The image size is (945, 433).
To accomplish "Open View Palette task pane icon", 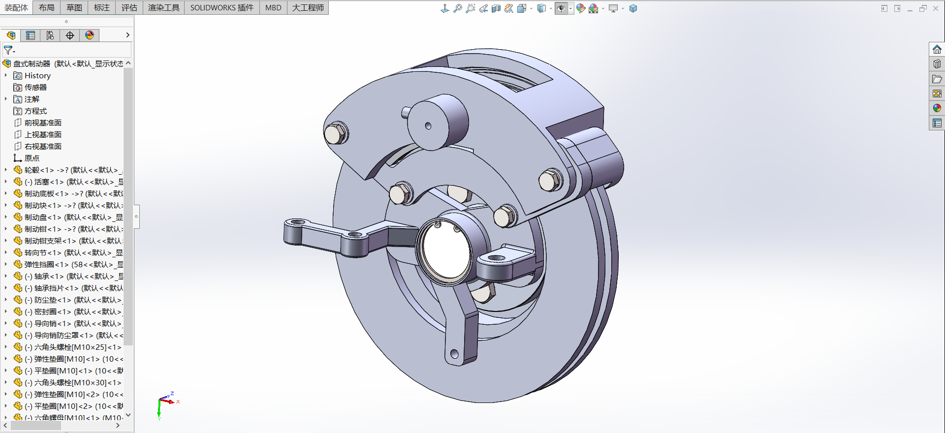I will [x=937, y=93].
